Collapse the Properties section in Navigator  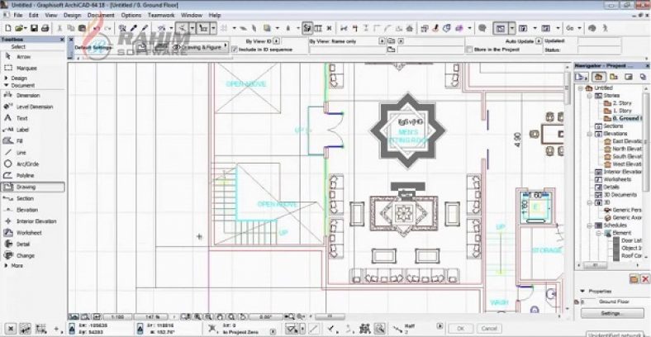[x=582, y=292]
